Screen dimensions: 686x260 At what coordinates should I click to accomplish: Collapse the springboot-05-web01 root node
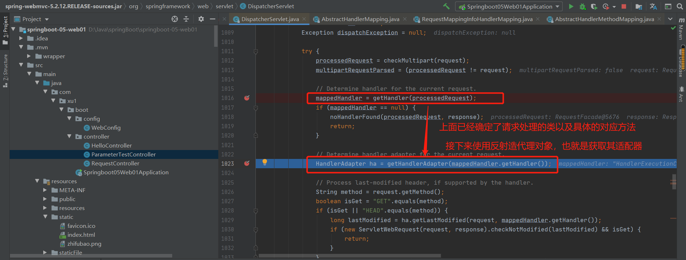click(14, 29)
